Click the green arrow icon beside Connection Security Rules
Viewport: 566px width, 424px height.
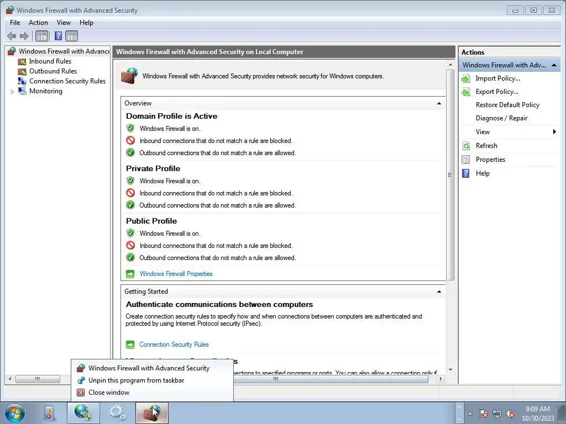[130, 344]
